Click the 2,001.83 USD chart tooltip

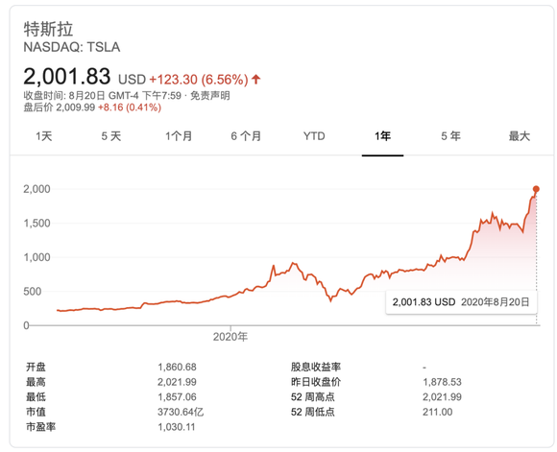[x=461, y=302]
